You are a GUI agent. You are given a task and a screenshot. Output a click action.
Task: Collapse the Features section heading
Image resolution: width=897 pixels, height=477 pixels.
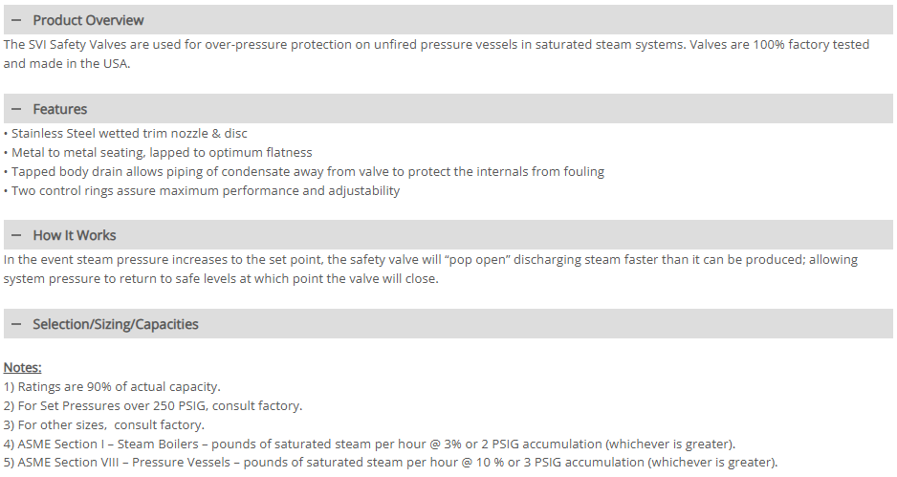point(60,109)
